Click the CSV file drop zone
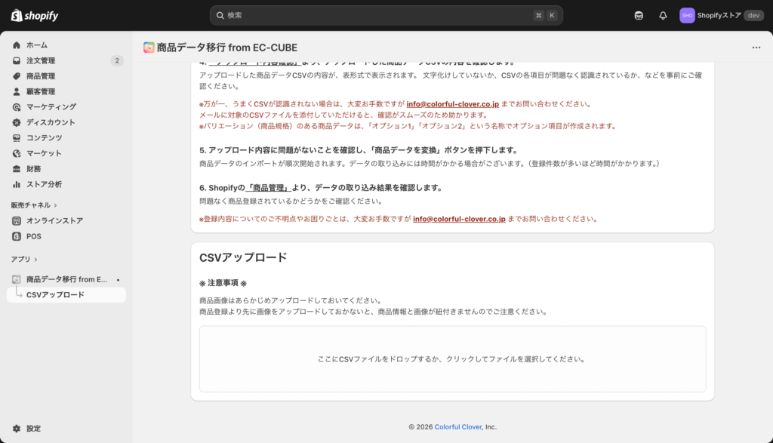The width and height of the screenshot is (773, 443). coord(452,359)
